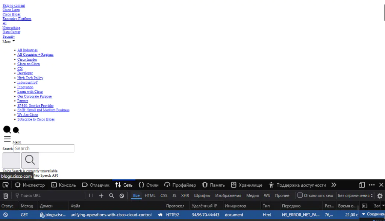
Task: Toggle responsive design mode icon
Action: pos(362,185)
